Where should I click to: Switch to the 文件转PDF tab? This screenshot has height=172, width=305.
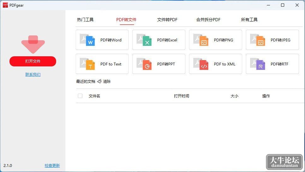(x=167, y=20)
